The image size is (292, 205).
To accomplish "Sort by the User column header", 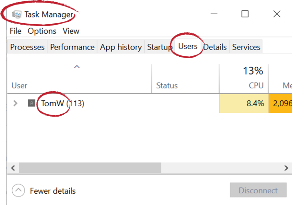I will tap(79, 79).
